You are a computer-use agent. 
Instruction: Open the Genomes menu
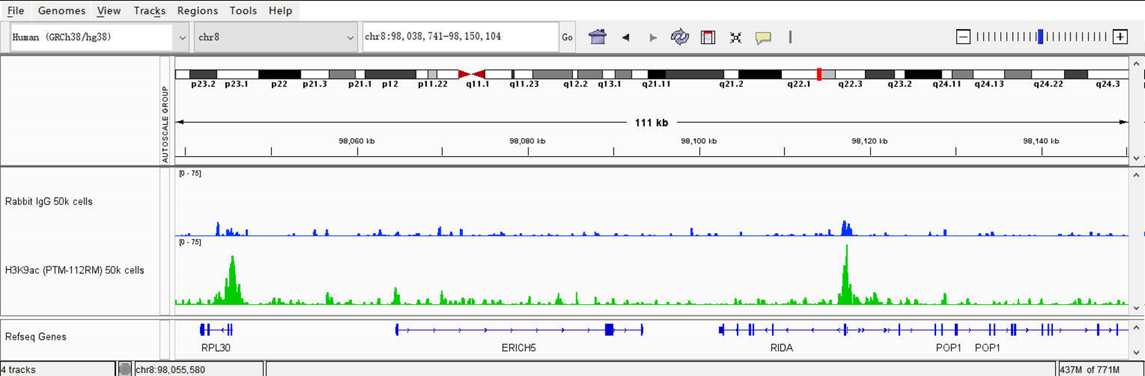tap(62, 10)
